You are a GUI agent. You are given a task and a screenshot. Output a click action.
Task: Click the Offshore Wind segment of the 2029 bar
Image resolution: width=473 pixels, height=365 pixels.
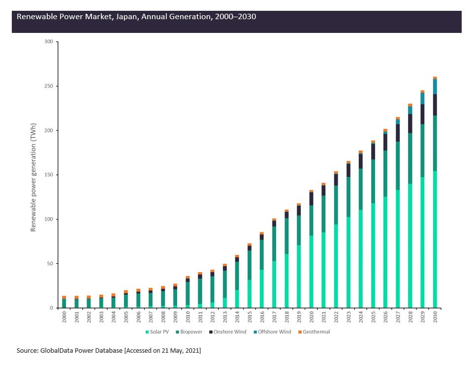pos(422,99)
